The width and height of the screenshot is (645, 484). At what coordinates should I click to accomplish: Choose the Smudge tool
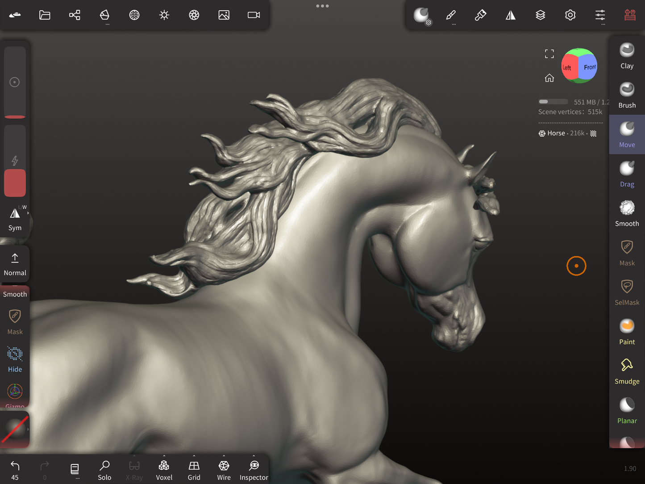click(627, 371)
